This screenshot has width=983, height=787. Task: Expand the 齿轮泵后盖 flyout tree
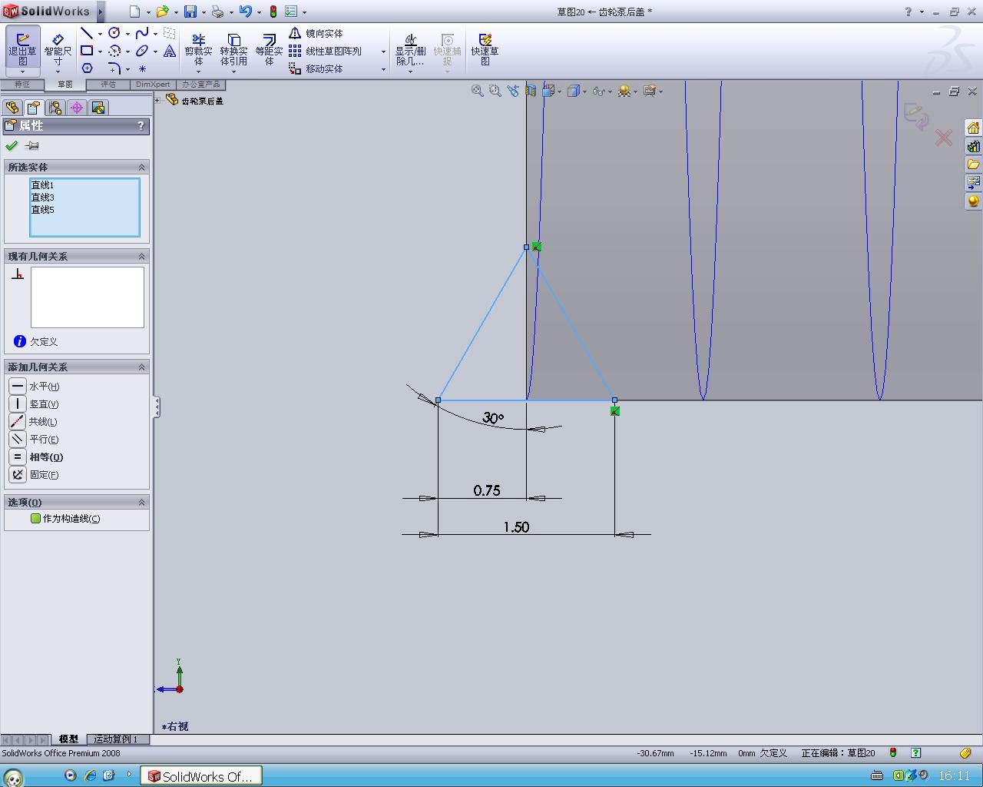click(157, 100)
